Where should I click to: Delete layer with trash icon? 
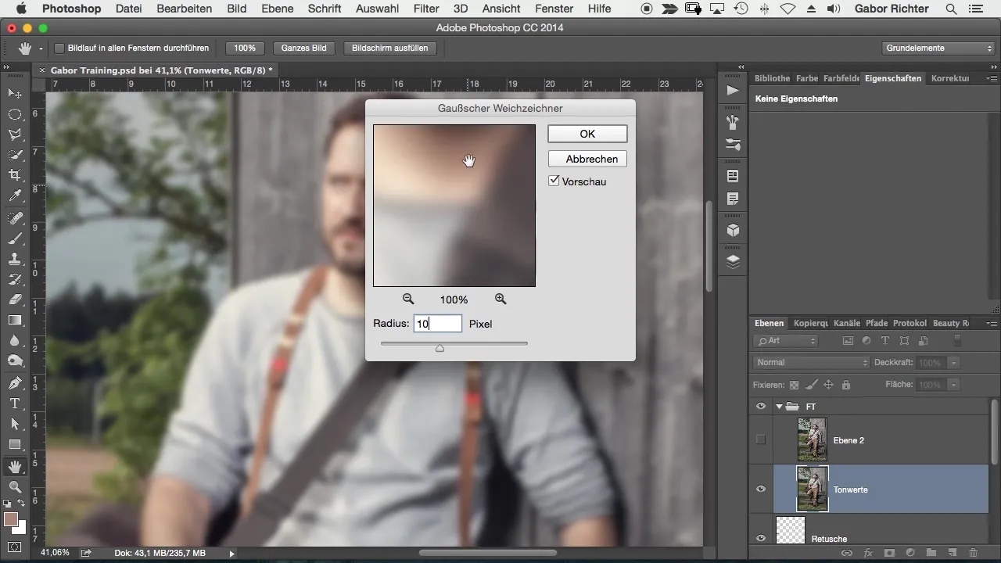point(973,552)
